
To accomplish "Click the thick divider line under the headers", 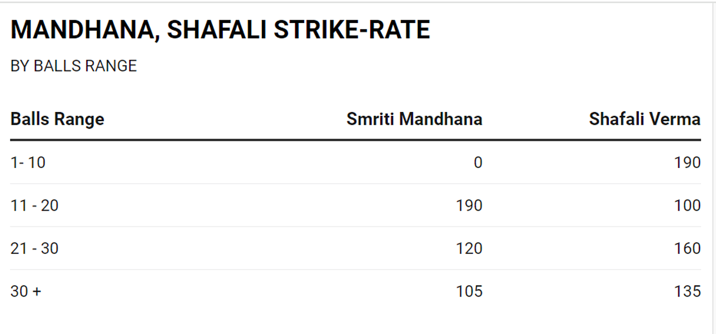I will (x=355, y=140).
